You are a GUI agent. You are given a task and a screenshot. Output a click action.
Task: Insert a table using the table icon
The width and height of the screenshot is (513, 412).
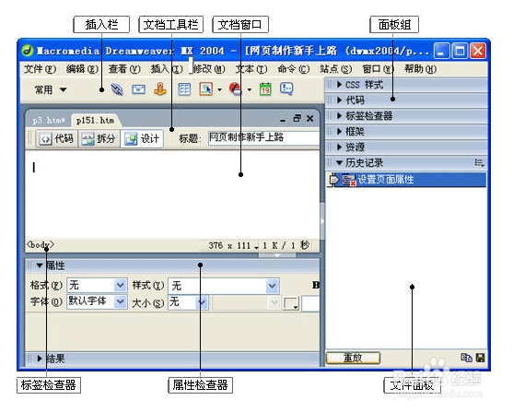(x=184, y=89)
